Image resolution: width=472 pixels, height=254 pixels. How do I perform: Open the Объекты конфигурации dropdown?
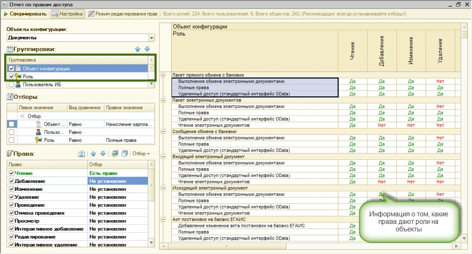point(152,38)
